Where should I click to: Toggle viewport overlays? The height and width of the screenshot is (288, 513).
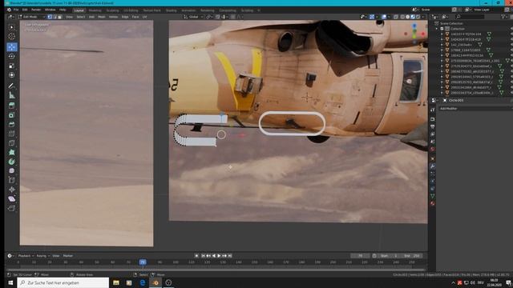point(384,17)
